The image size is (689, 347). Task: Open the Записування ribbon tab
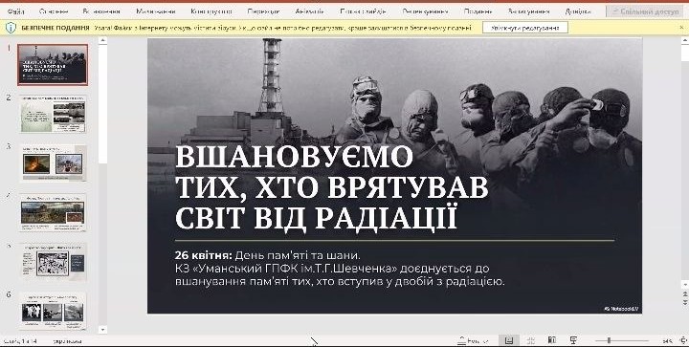[528, 11]
